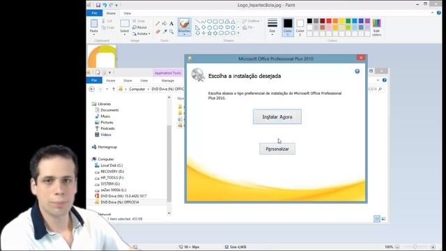Screen dimensions: 446x251
Task: Click the Personalizar button
Action: 277,149
